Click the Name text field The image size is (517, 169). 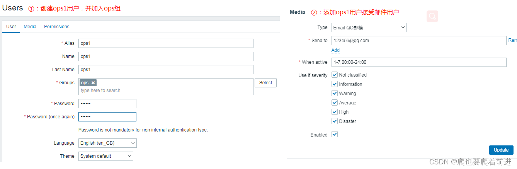(166, 56)
